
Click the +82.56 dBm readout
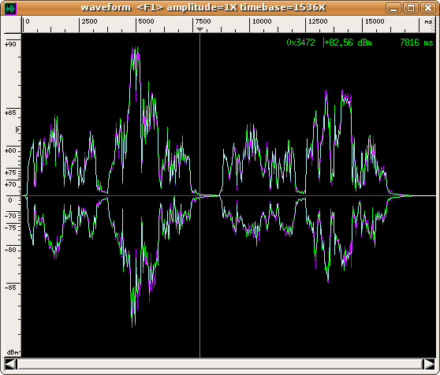(x=349, y=43)
